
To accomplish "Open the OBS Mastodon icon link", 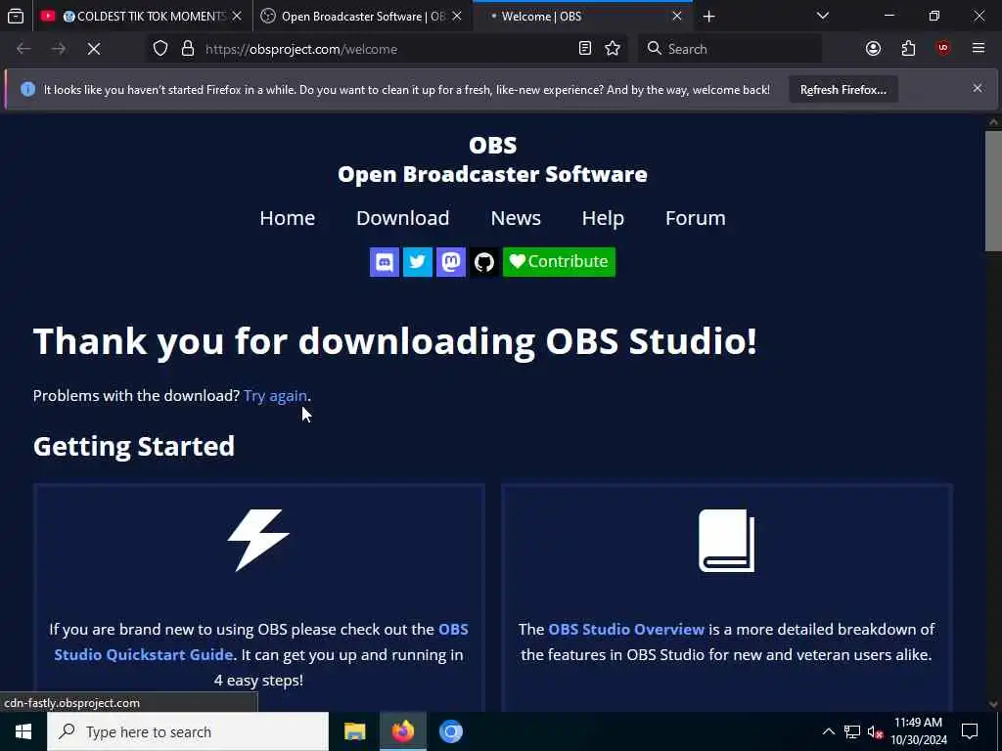I will click(x=450, y=262).
